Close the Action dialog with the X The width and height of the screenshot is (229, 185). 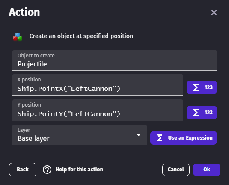[x=214, y=12]
